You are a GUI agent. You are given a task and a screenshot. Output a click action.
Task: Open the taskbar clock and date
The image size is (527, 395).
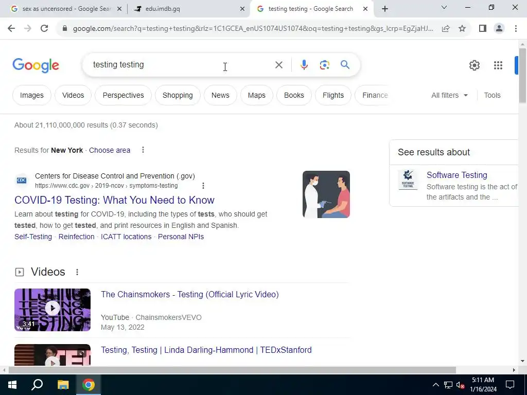483,385
